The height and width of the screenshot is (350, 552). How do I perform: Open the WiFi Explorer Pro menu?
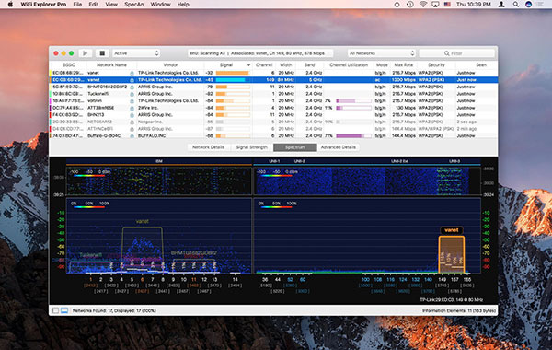click(x=43, y=5)
